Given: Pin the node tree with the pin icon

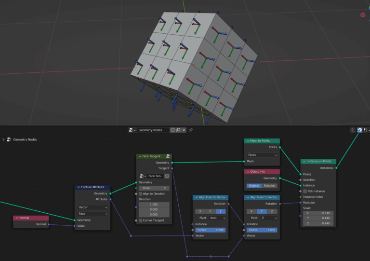Looking at the screenshot, I should pyautogui.click(x=191, y=130).
